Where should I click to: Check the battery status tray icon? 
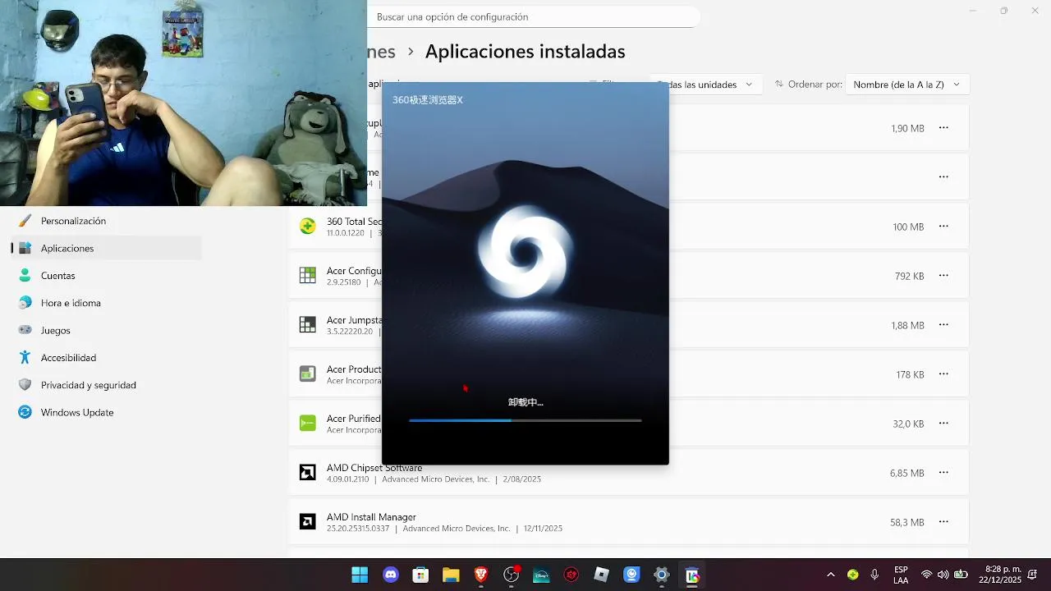coord(961,575)
